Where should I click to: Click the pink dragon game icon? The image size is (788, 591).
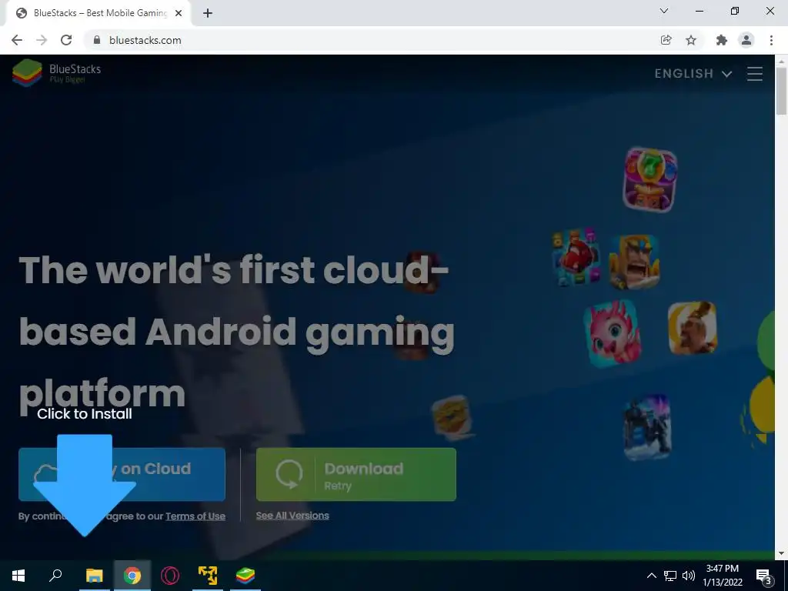point(613,332)
